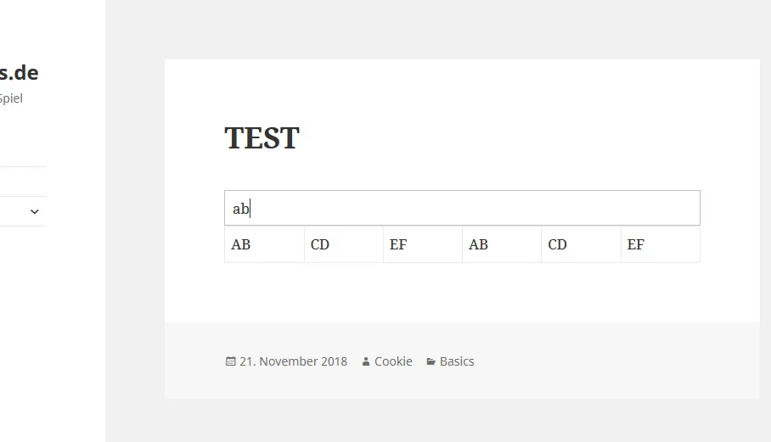Open the Basics category link
771x442 pixels.
[x=457, y=361]
